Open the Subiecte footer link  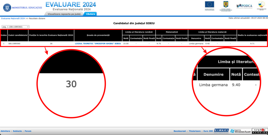pos(17,131)
